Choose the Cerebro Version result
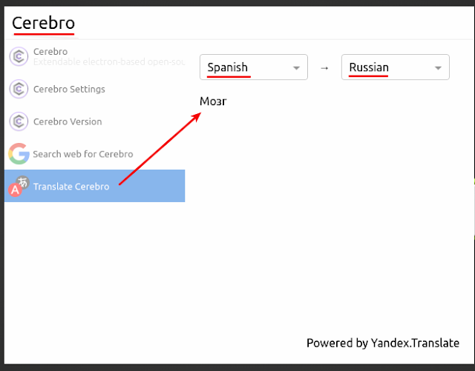This screenshot has height=371, width=475. coord(95,121)
